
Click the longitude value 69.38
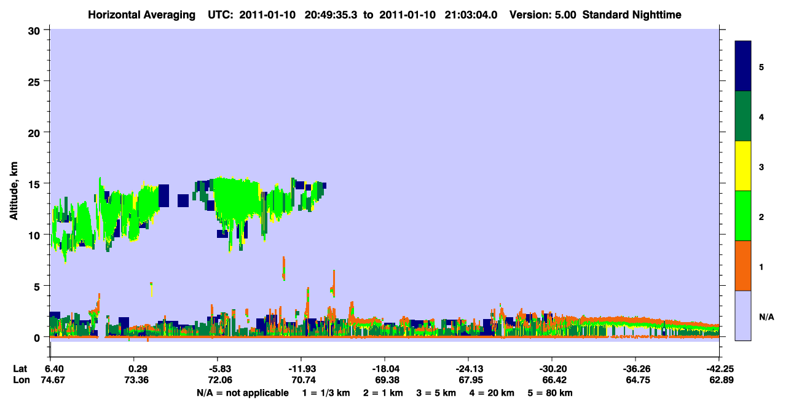[388, 380]
